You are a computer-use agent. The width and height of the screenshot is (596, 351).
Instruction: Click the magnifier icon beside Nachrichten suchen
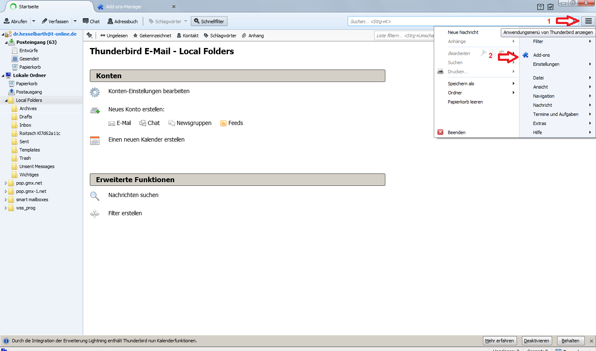click(95, 196)
